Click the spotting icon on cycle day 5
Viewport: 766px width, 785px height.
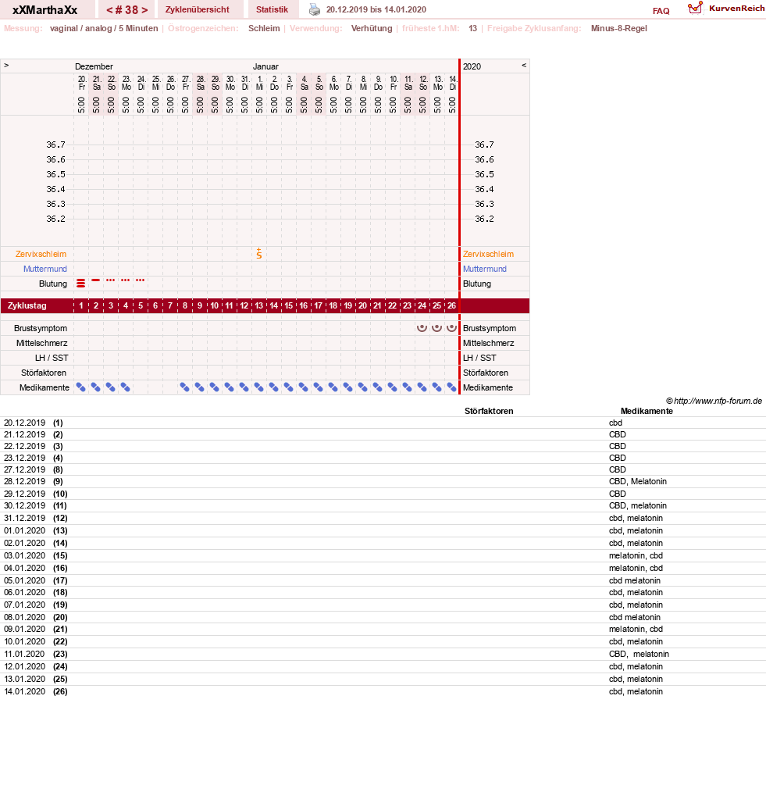(x=140, y=280)
